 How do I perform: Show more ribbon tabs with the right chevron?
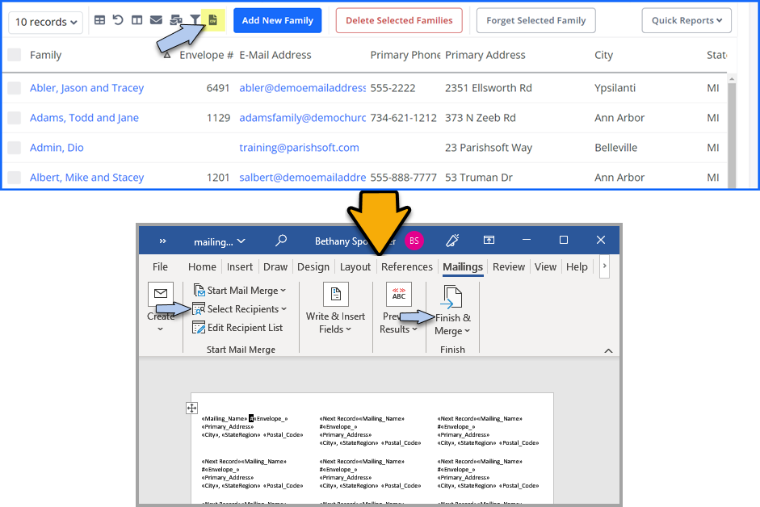point(604,266)
